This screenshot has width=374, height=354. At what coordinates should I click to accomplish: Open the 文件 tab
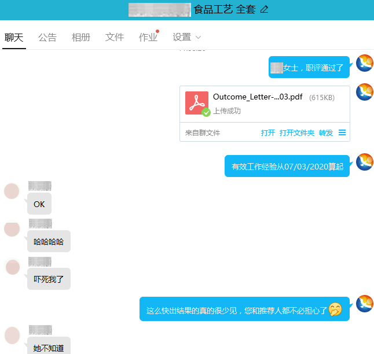[115, 38]
